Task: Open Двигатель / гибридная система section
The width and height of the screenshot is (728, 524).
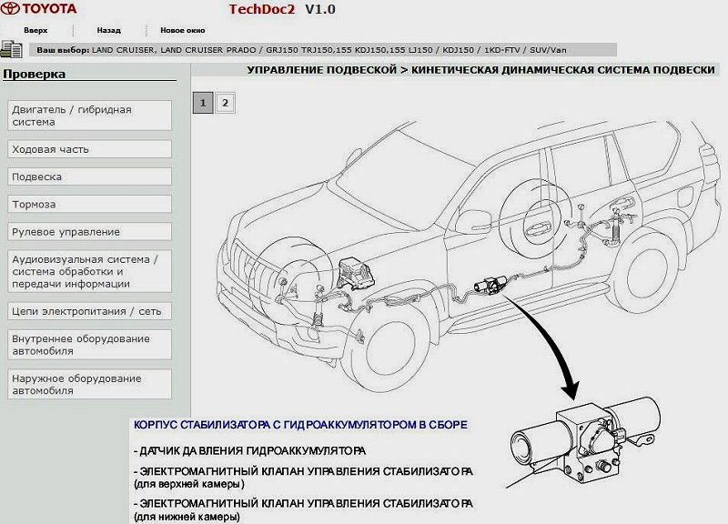Action: point(89,116)
